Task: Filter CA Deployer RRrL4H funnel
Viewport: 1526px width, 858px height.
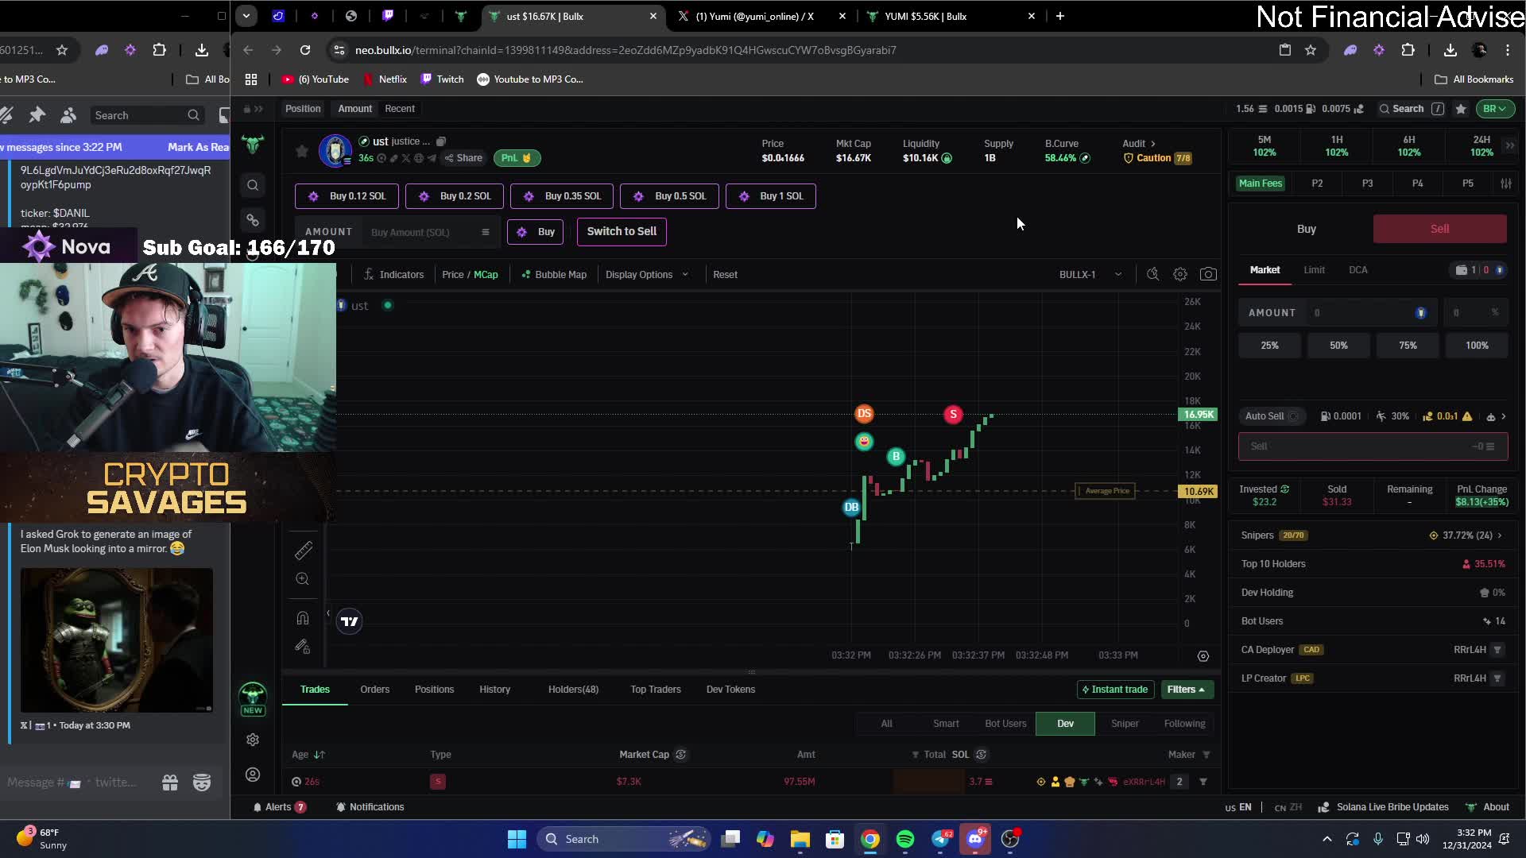Action: pos(1497,650)
